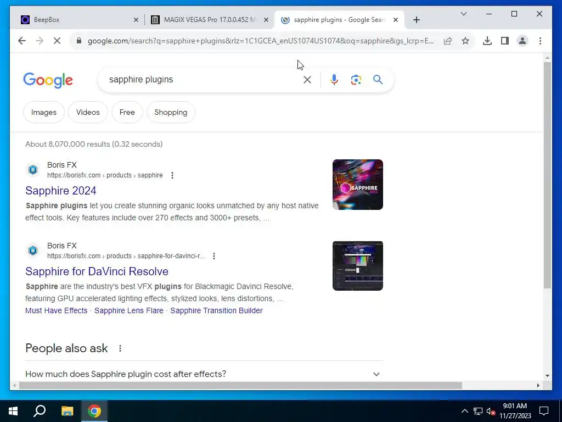
Task: Click the scroll right arrow
Action: (x=538, y=385)
